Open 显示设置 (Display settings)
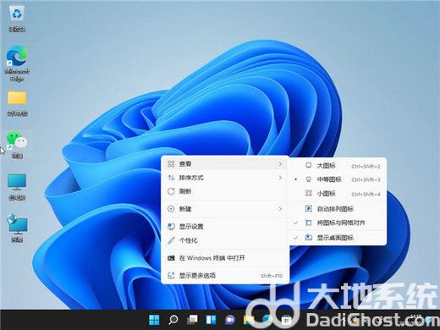Viewport: 440px width, 330px height. tap(225, 227)
